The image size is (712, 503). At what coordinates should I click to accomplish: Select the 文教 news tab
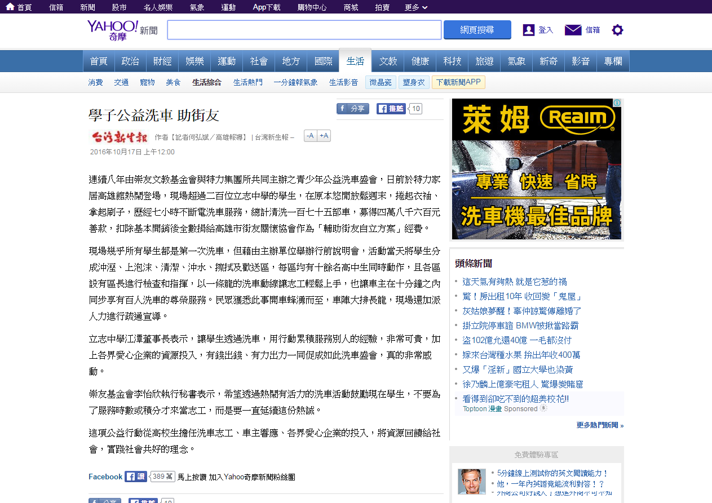pos(388,61)
